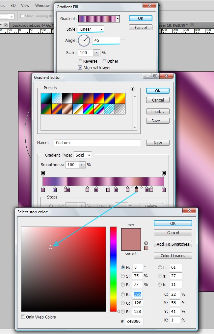The height and width of the screenshot is (334, 214).
Task: Select the transparent rainbow gradient preset
Action: [99, 109]
